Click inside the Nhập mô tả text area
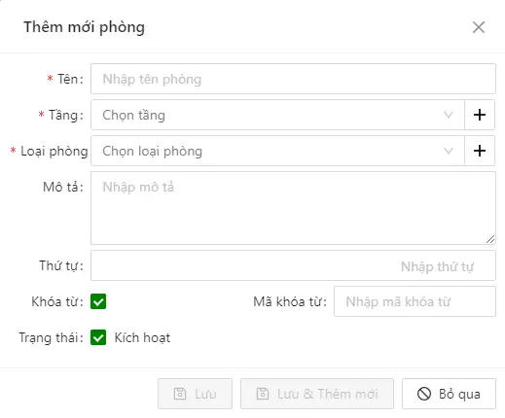The width and height of the screenshot is (505, 418). point(293,208)
